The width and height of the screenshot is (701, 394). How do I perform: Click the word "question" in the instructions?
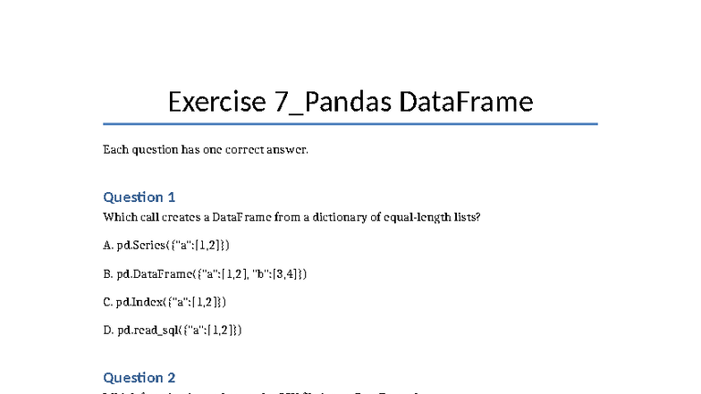(156, 149)
